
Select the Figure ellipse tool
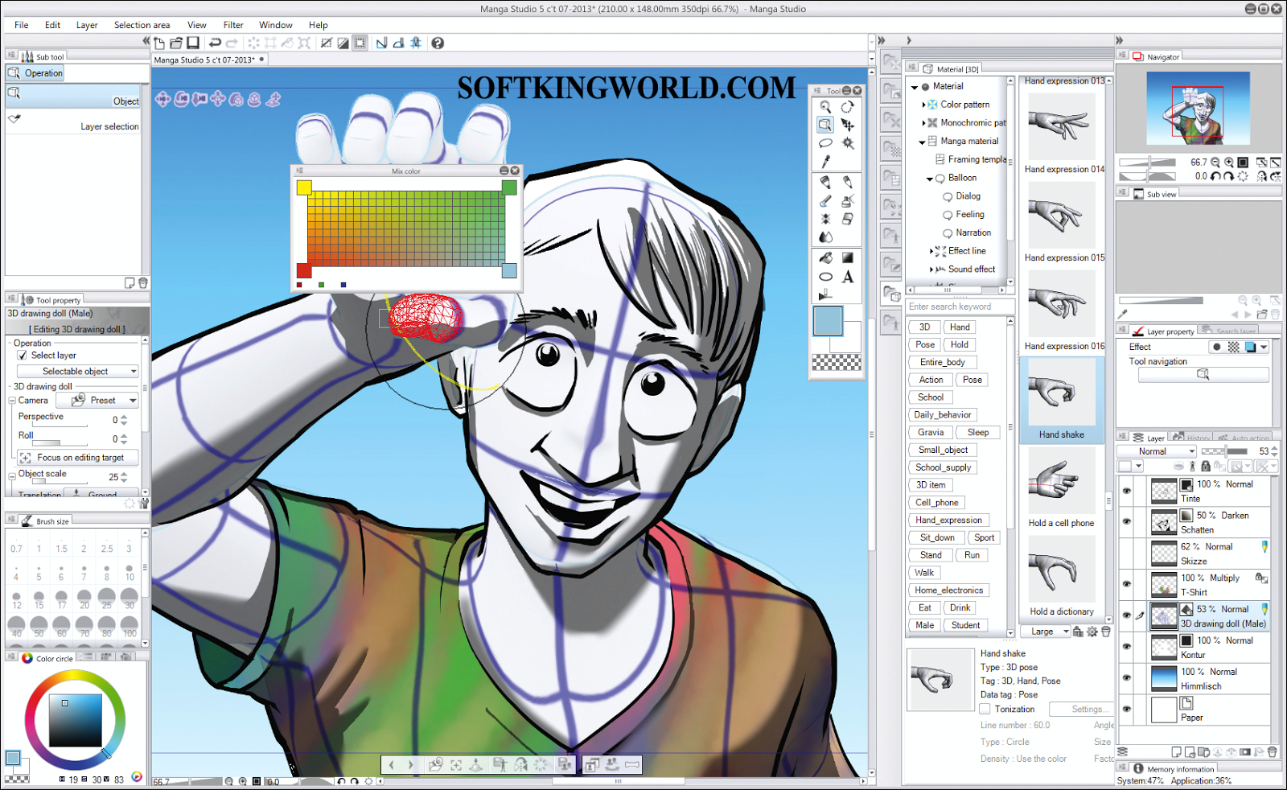click(825, 277)
